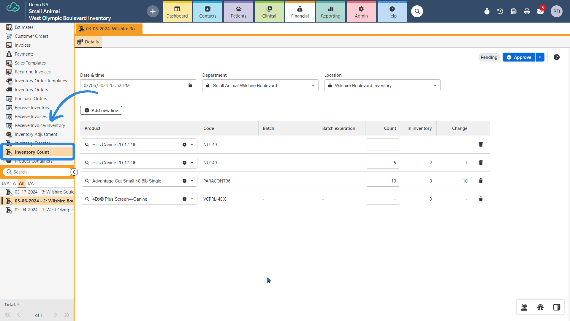Open the calendar picker in date field
The width and height of the screenshot is (570, 321).
(x=190, y=86)
